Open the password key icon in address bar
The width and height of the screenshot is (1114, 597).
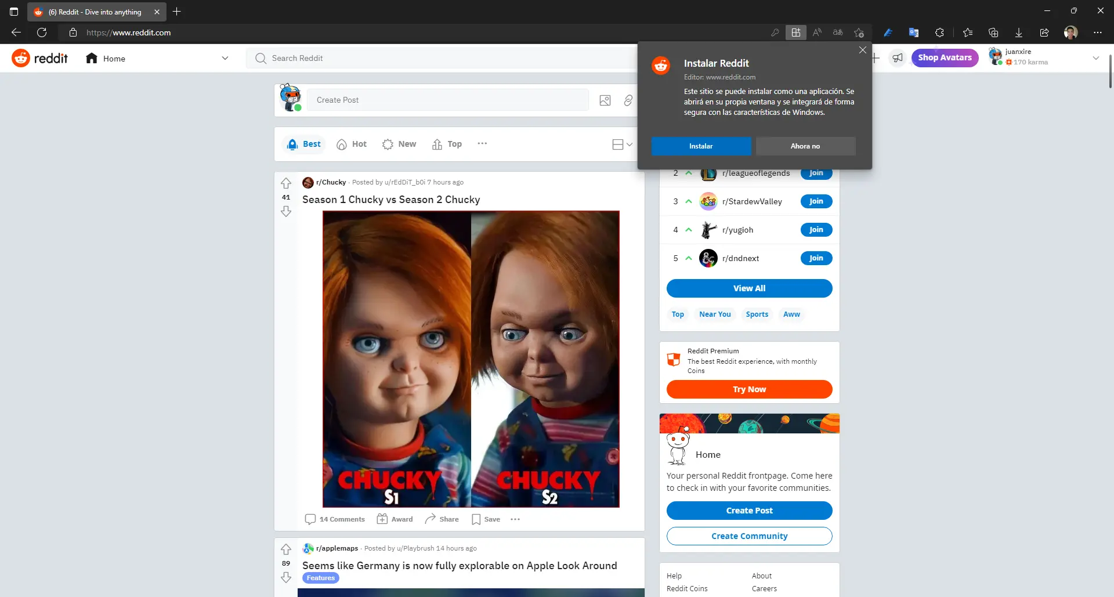point(775,32)
